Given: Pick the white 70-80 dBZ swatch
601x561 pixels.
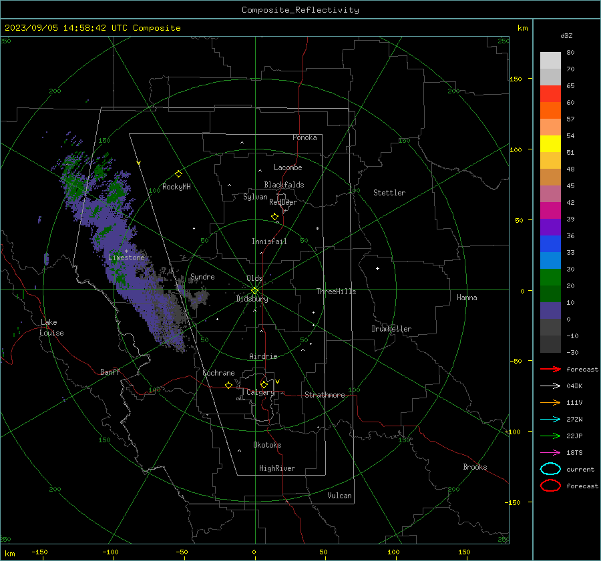Looking at the screenshot, I should point(550,61).
